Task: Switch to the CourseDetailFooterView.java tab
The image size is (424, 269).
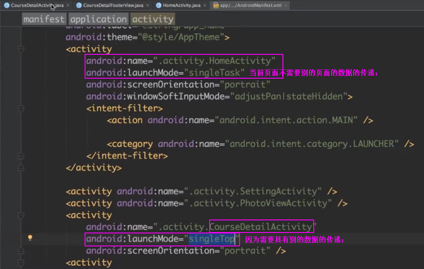Action: [113, 5]
